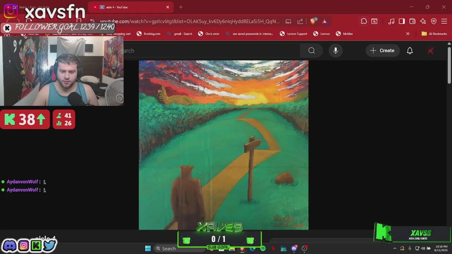Screen dimensions: 452x254
Task: Open the red-badged circular taskbar app right of Discord
Action: pos(304,248)
